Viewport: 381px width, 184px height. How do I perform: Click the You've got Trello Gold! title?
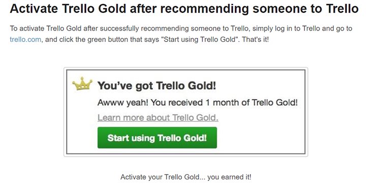coord(157,86)
